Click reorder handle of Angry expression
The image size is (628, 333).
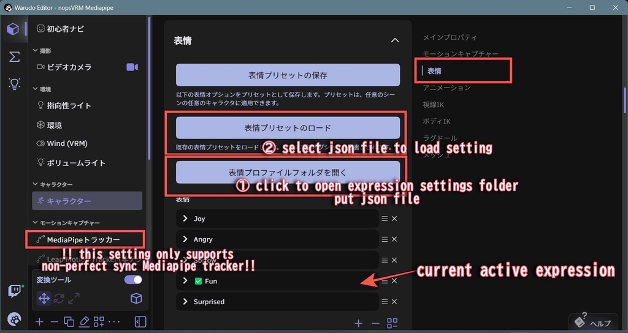tap(385, 239)
